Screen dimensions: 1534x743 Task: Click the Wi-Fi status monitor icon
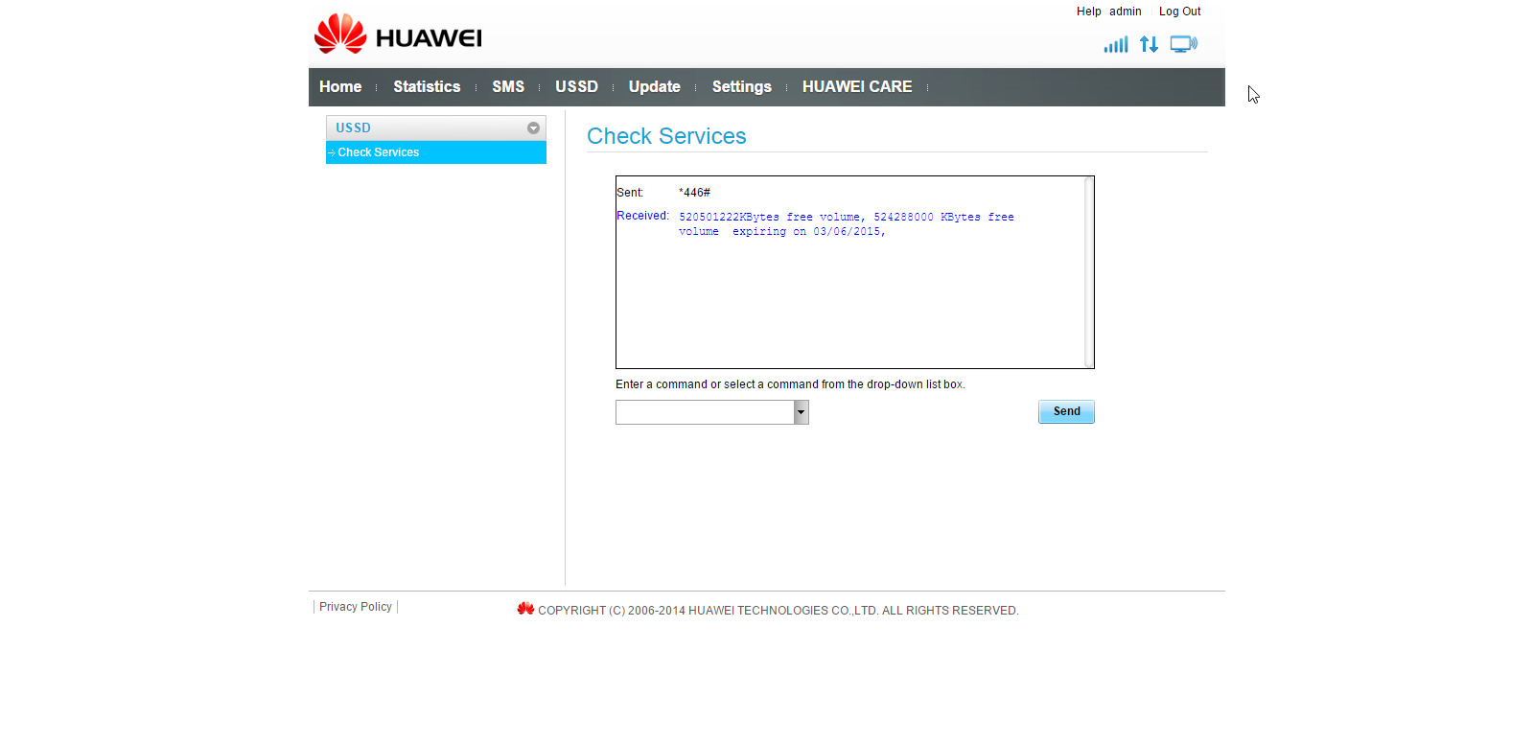pos(1183,44)
